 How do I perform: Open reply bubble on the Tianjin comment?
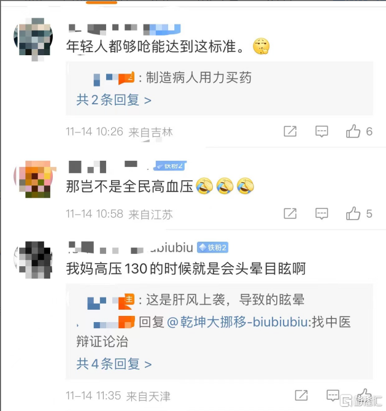click(x=333, y=395)
